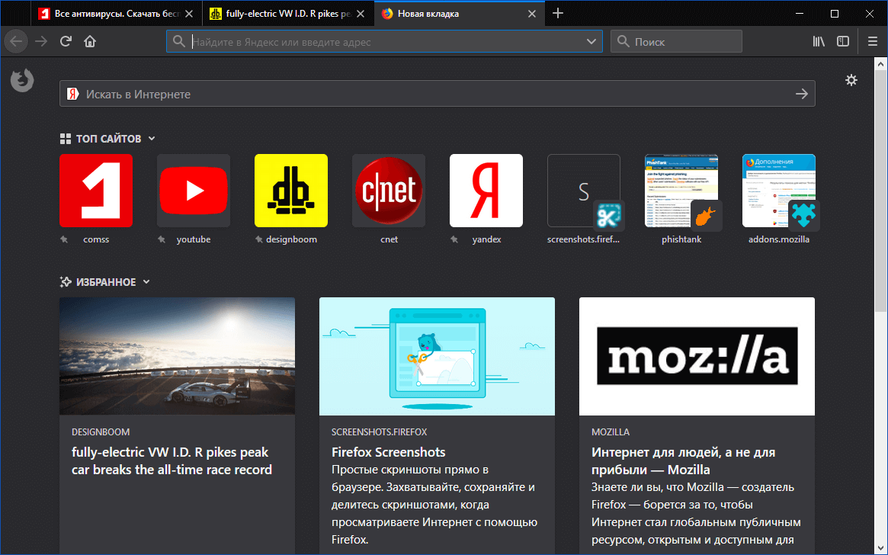The image size is (888, 555).
Task: Select the 'Все антивирусы' tab
Action: tap(107, 13)
